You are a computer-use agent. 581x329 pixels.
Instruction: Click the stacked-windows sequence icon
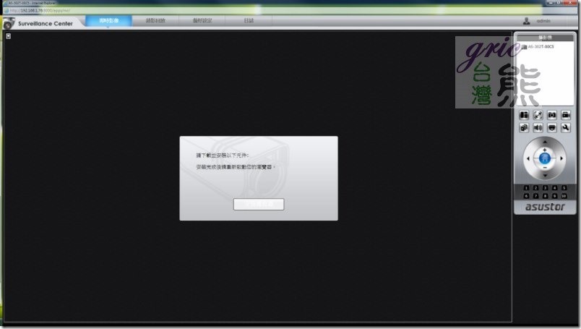click(524, 128)
